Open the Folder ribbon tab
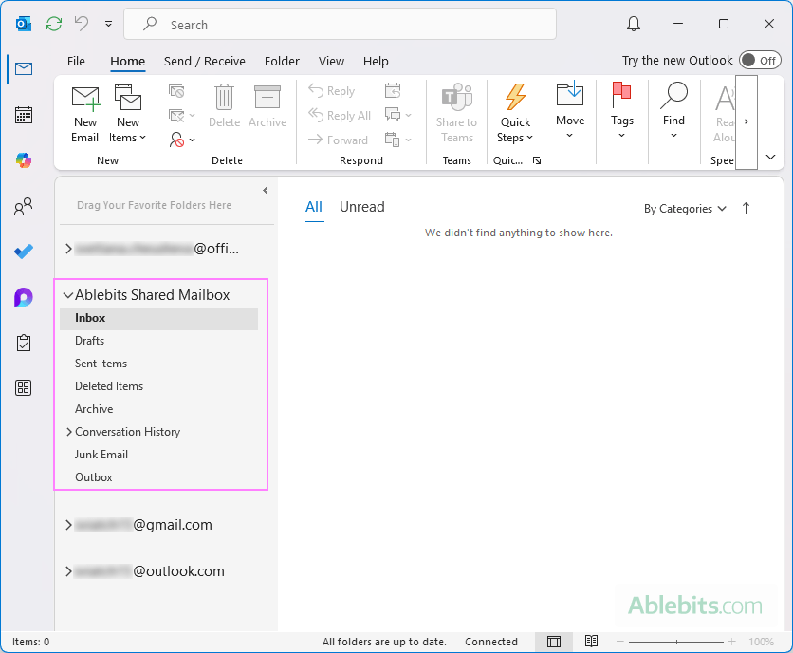Image resolution: width=793 pixels, height=653 pixels. [x=282, y=62]
